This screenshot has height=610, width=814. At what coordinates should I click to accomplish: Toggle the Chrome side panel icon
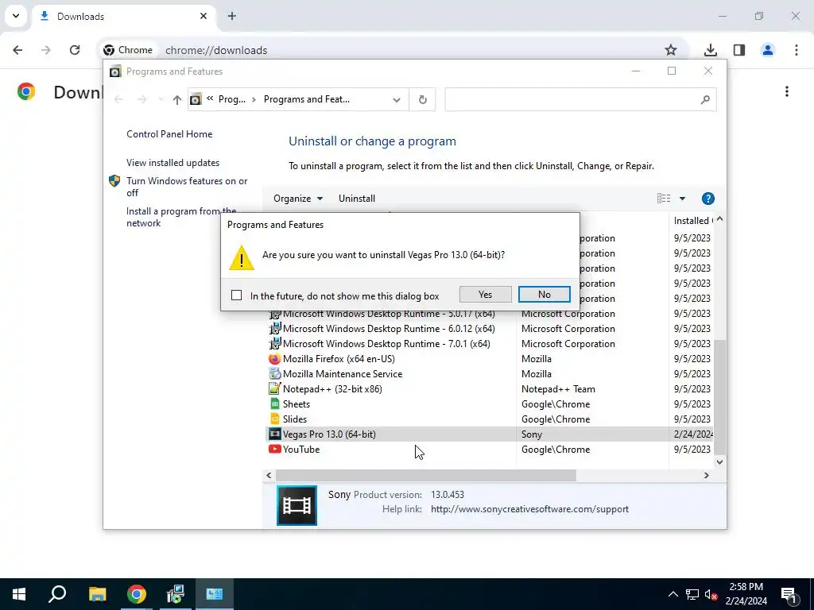739,50
